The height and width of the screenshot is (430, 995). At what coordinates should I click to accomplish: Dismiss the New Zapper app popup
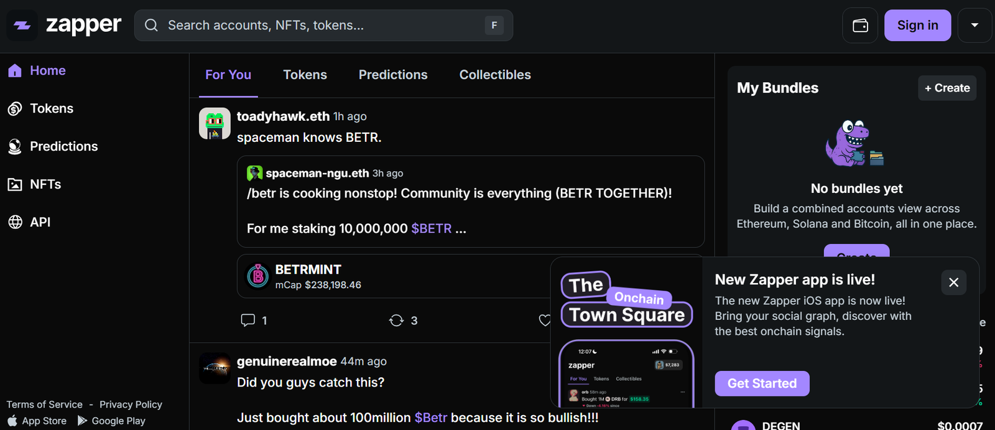[953, 283]
